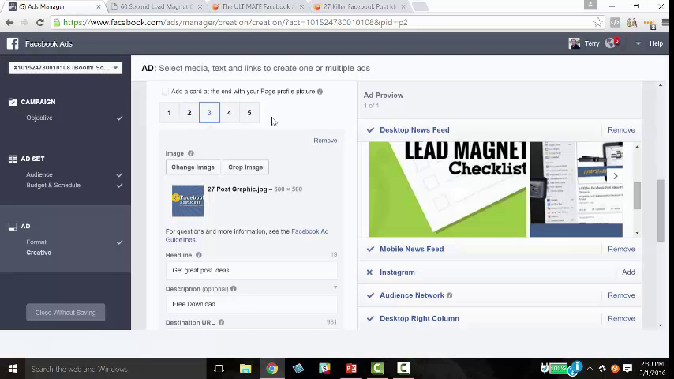Click next arrow on carousel preview
The width and height of the screenshot is (674, 379).
pos(615,176)
